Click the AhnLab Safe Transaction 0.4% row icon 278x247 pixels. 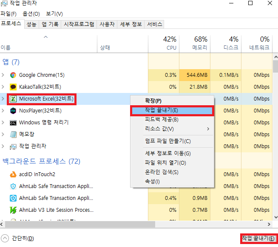click(x=13, y=198)
